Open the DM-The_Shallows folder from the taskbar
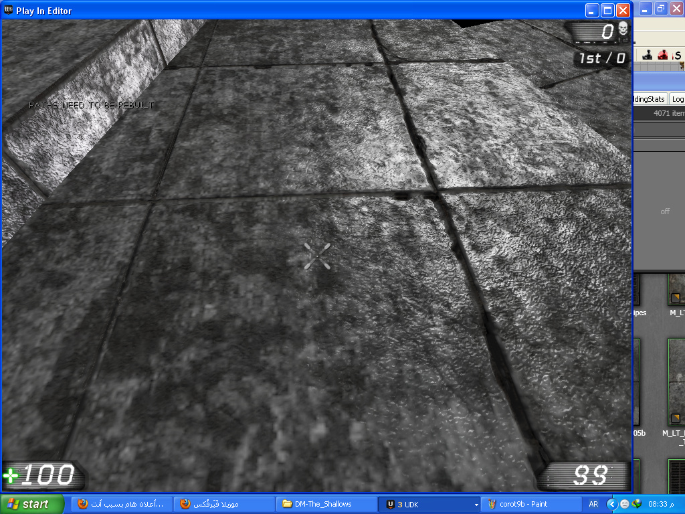685x514 pixels. point(326,504)
